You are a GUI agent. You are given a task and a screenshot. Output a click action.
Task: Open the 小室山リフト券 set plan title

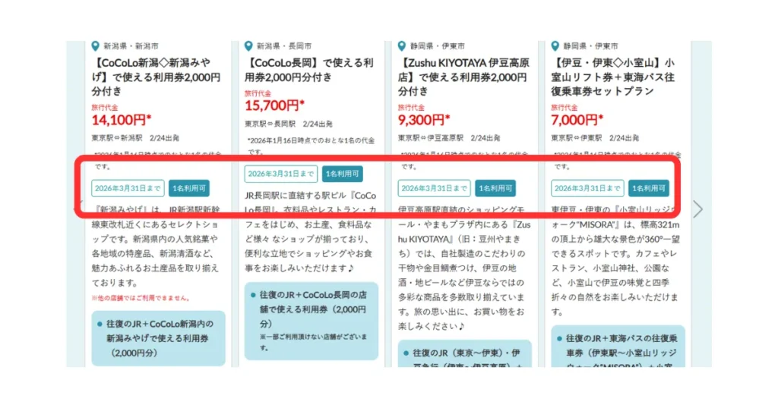(x=615, y=77)
